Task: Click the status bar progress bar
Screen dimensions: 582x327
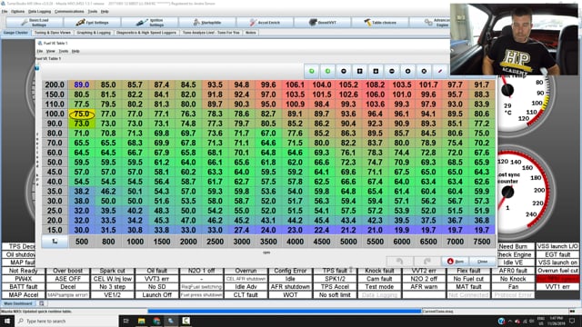Action: 285,312
